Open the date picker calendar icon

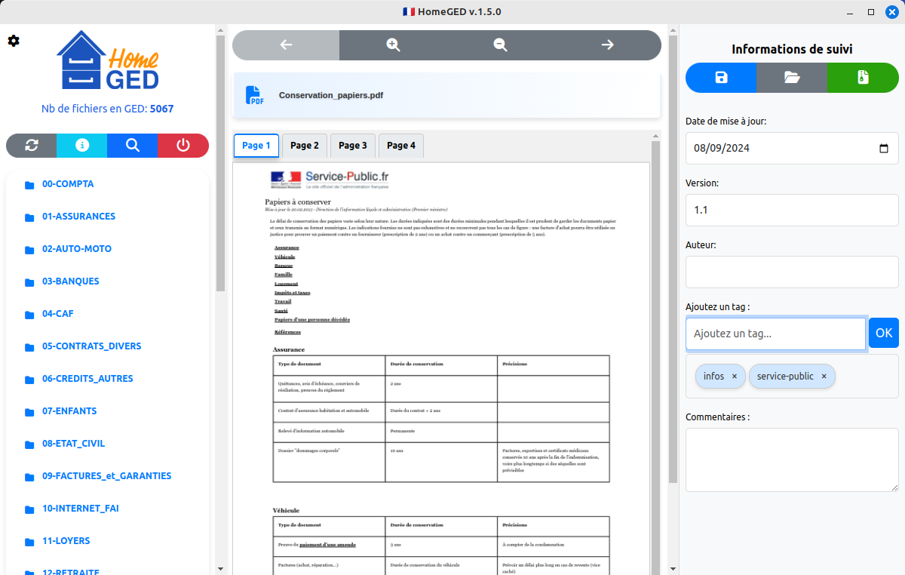[884, 149]
